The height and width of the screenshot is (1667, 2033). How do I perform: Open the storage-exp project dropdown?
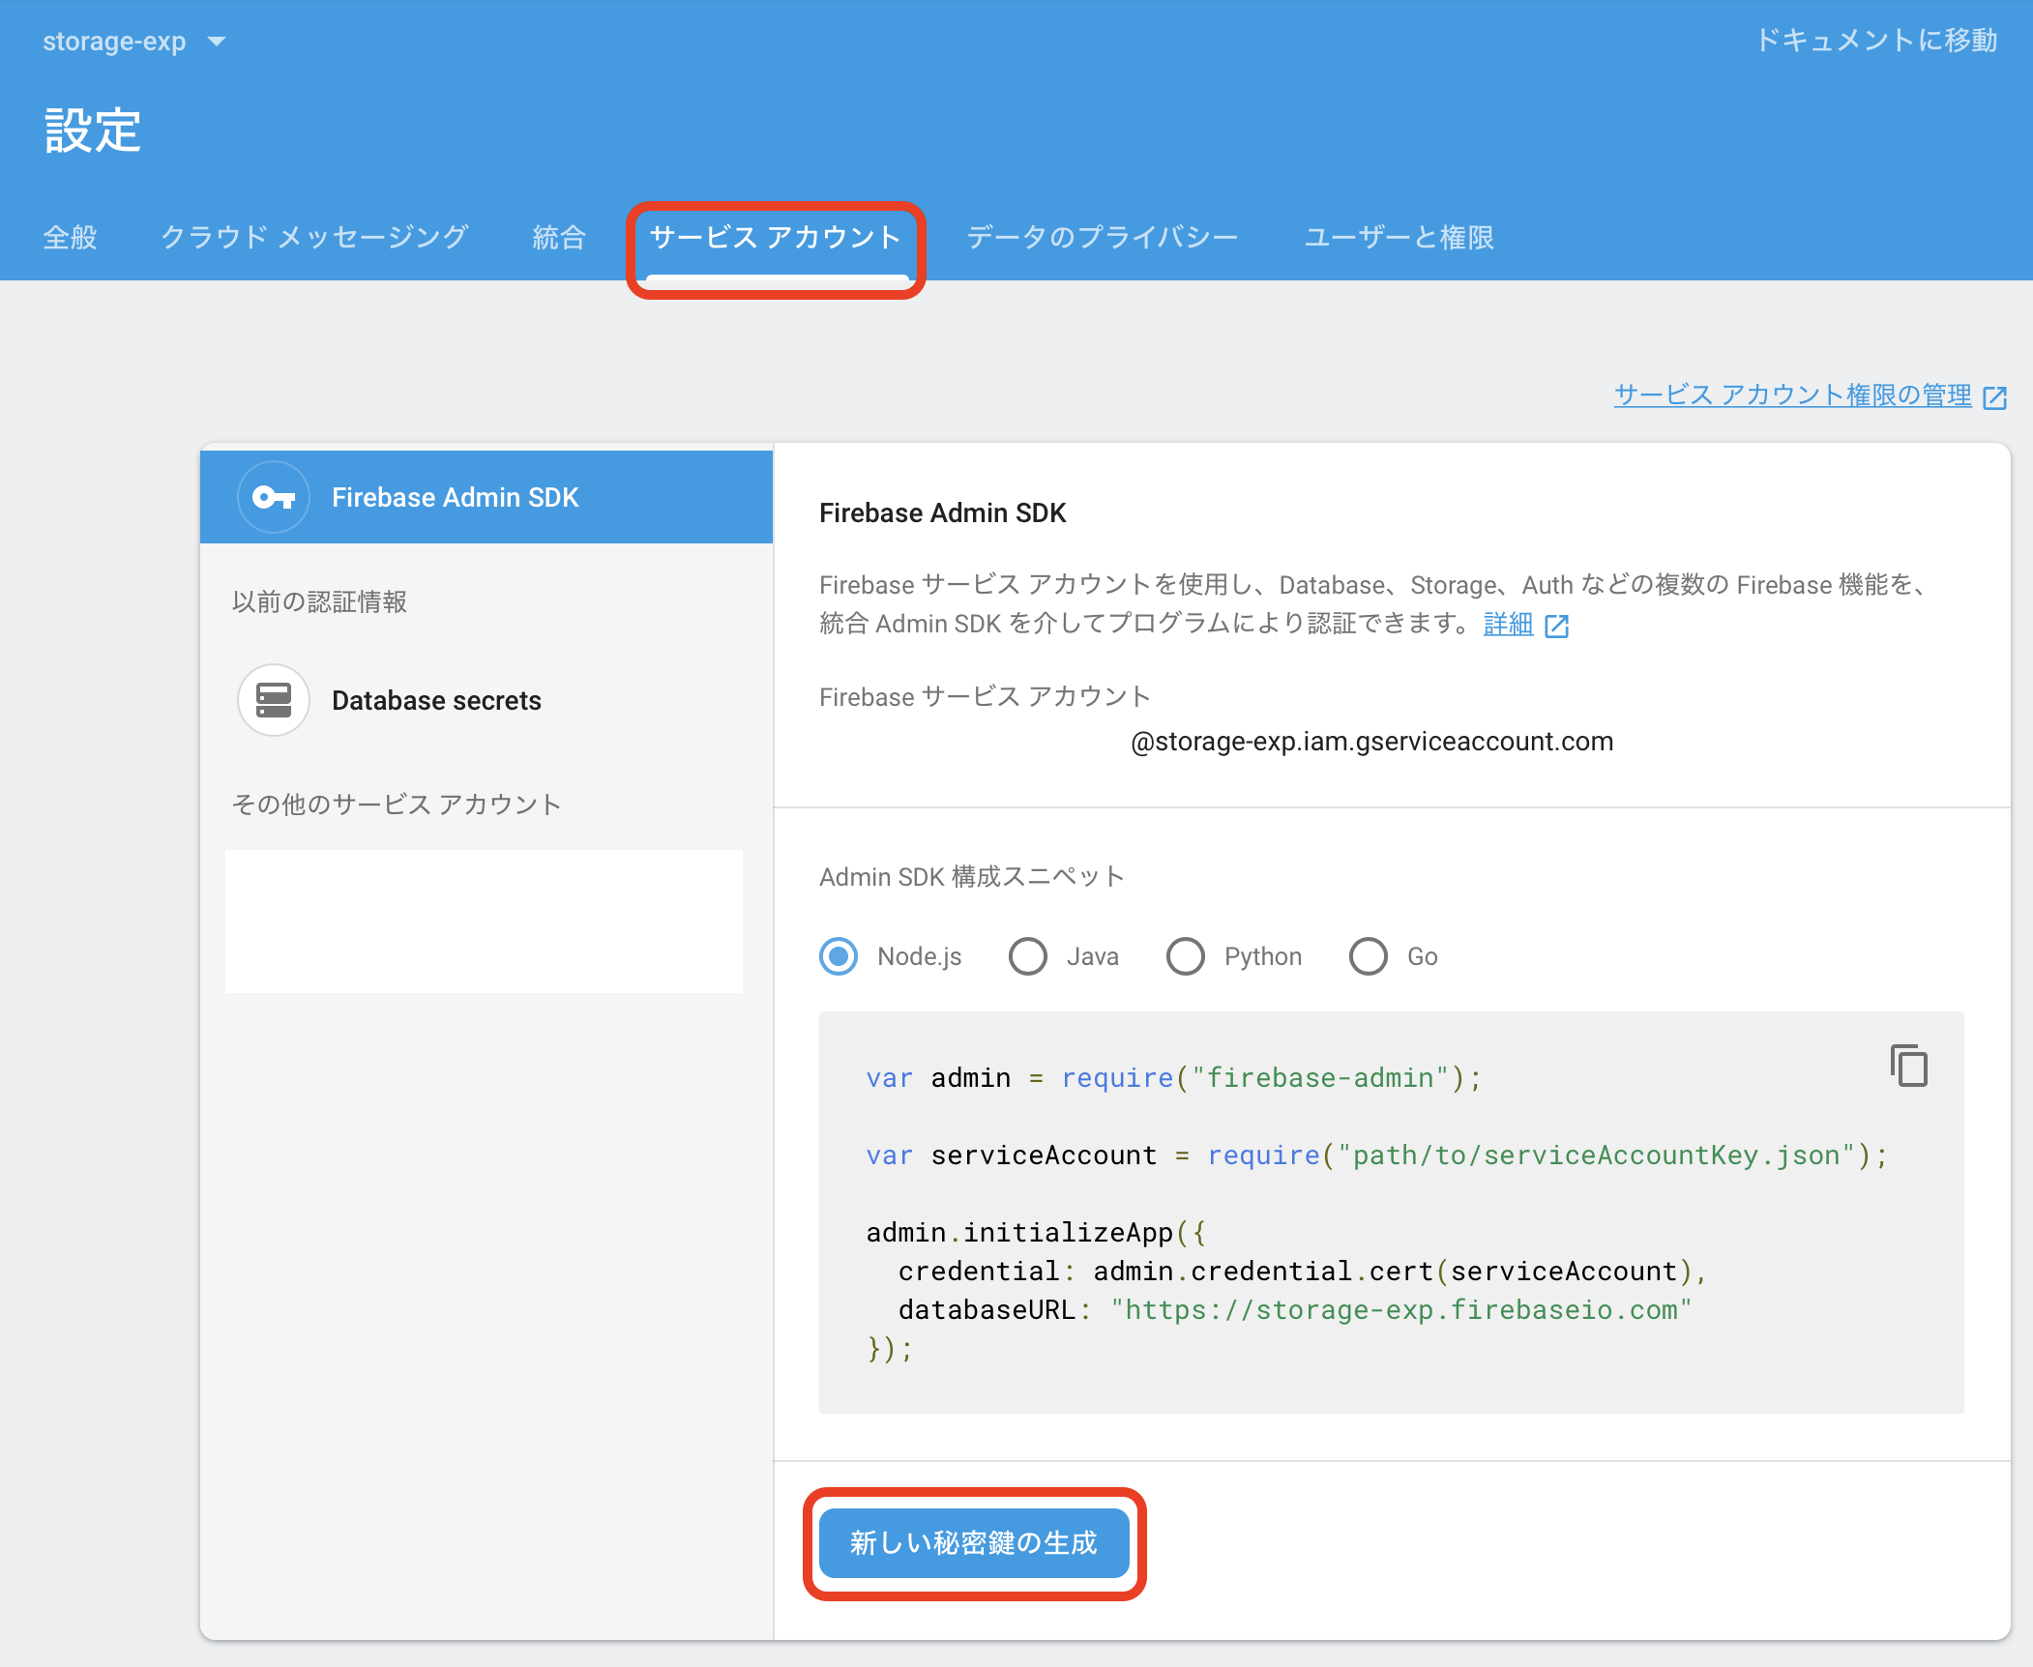[133, 42]
